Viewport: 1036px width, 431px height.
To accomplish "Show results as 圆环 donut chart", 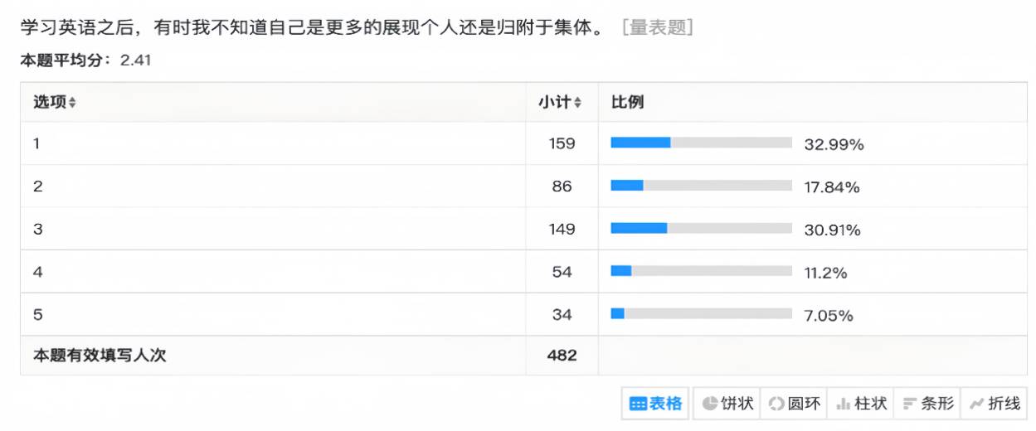I will [x=795, y=404].
